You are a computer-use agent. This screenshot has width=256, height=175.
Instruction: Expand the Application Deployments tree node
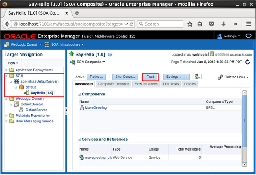tap(6, 70)
